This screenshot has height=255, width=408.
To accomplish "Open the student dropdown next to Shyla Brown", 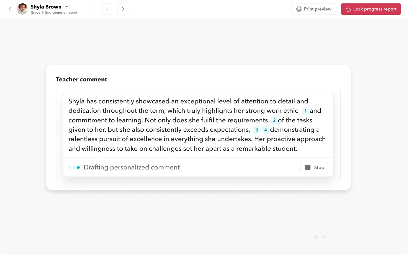I will coord(67,7).
